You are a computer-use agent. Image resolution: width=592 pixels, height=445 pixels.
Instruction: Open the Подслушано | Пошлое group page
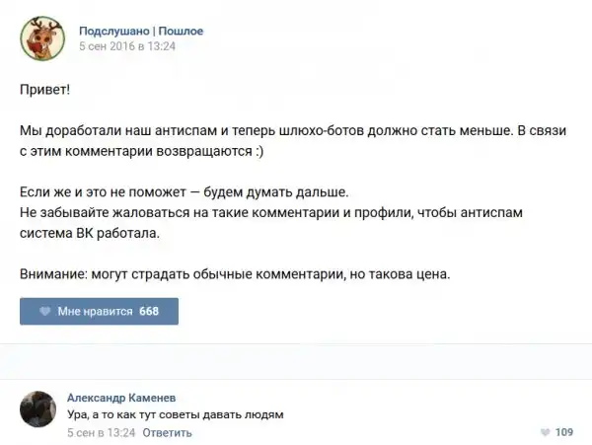141,31
